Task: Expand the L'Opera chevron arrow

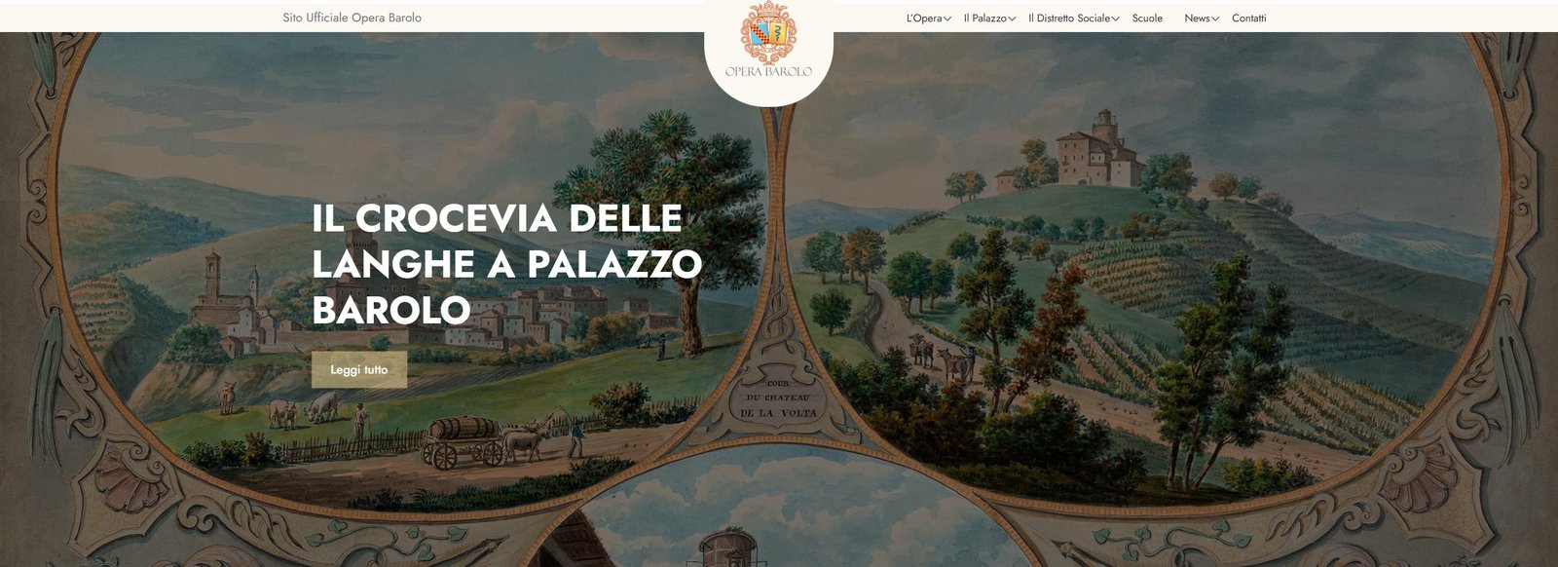Action: (947, 19)
